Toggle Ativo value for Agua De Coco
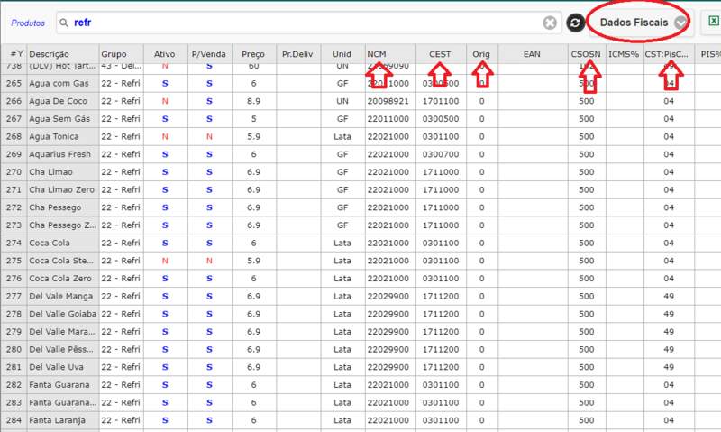The width and height of the screenshot is (721, 432). pos(165,101)
